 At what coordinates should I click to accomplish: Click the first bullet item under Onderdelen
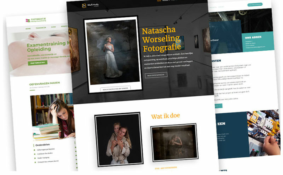(46, 150)
